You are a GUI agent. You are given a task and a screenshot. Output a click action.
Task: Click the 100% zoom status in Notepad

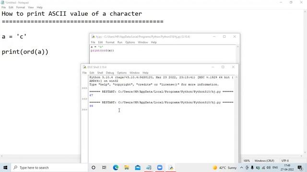pos(247,161)
